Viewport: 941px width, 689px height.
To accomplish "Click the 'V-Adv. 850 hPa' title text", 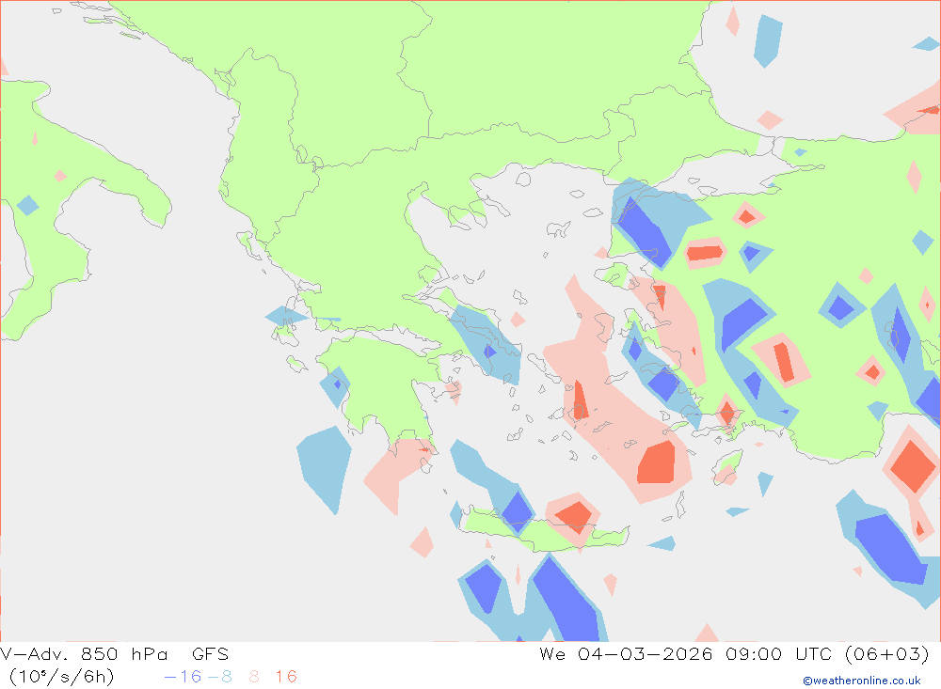I will pyautogui.click(x=84, y=654).
